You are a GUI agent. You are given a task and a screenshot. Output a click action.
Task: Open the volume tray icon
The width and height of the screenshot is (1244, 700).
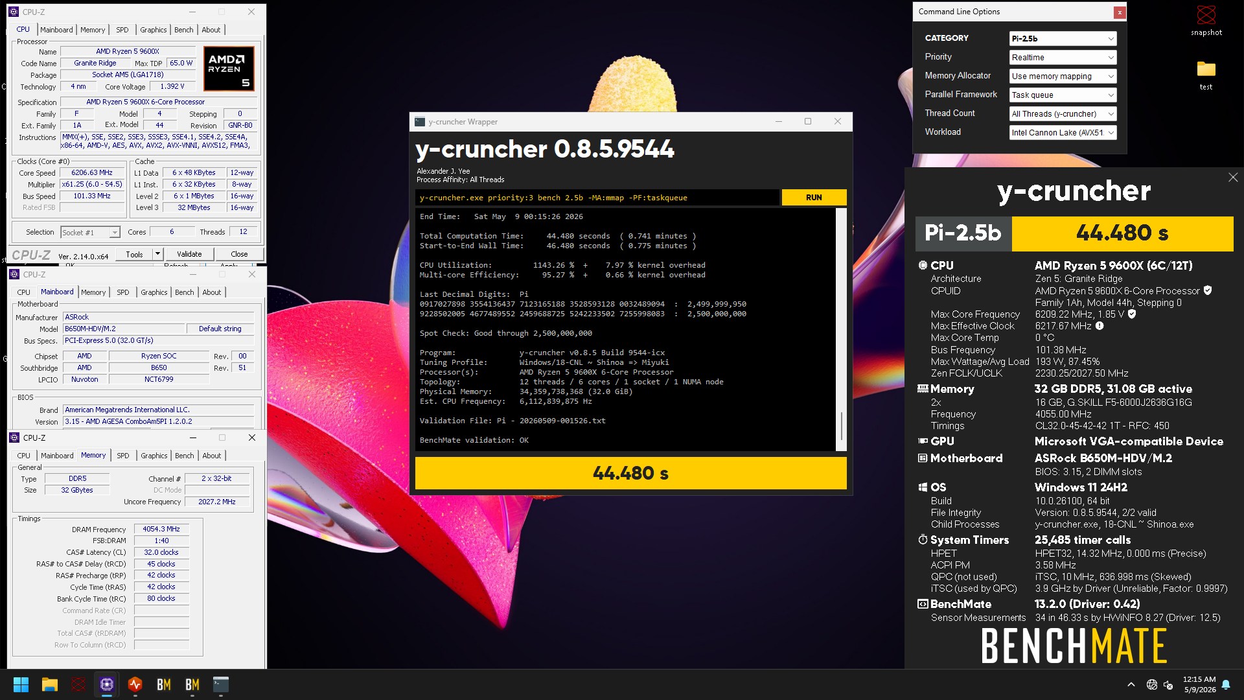coord(1169,684)
